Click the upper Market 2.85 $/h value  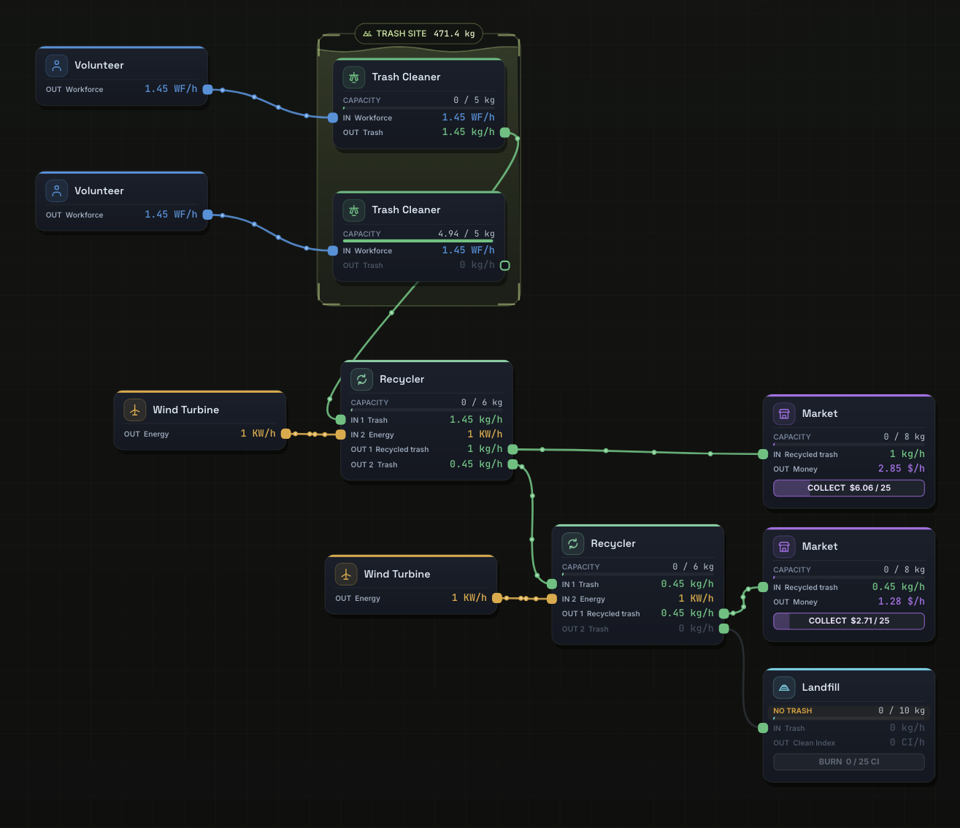pos(902,469)
